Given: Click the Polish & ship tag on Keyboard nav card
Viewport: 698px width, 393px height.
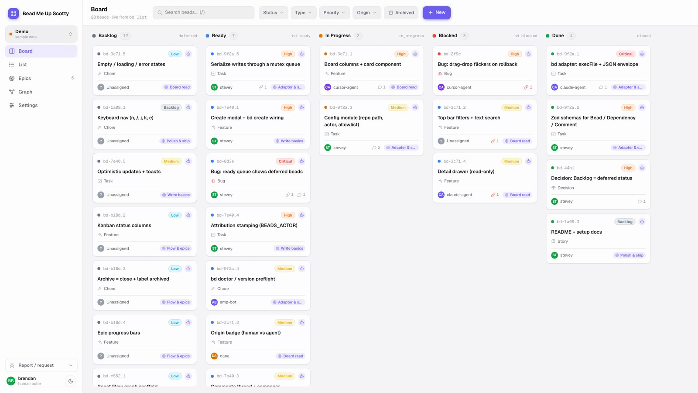Looking at the screenshot, I should [175, 141].
